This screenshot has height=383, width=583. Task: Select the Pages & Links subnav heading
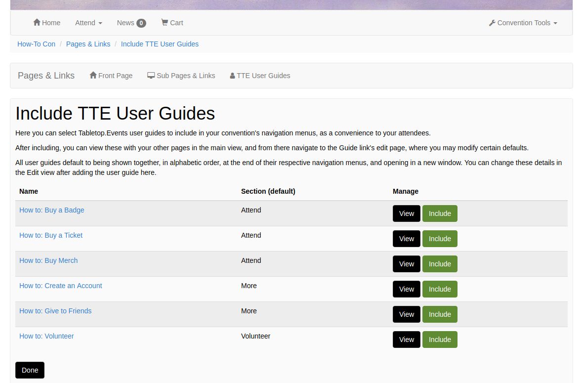coord(46,76)
